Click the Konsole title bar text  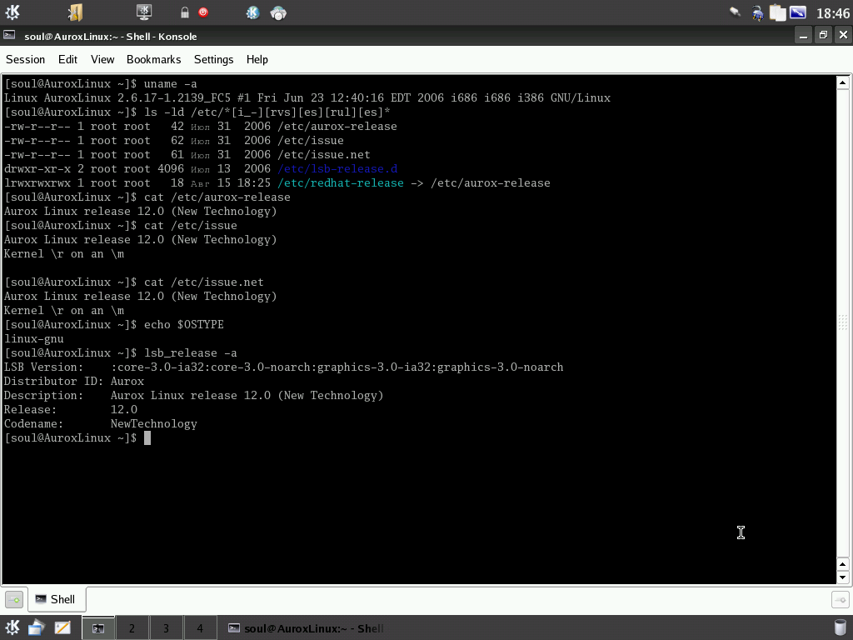click(x=111, y=37)
